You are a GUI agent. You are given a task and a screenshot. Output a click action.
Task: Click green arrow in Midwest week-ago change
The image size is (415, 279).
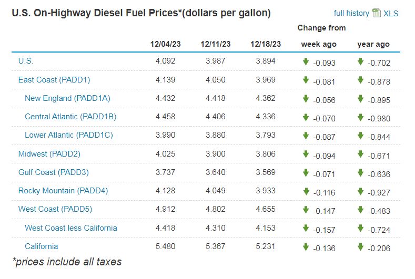[x=306, y=154]
